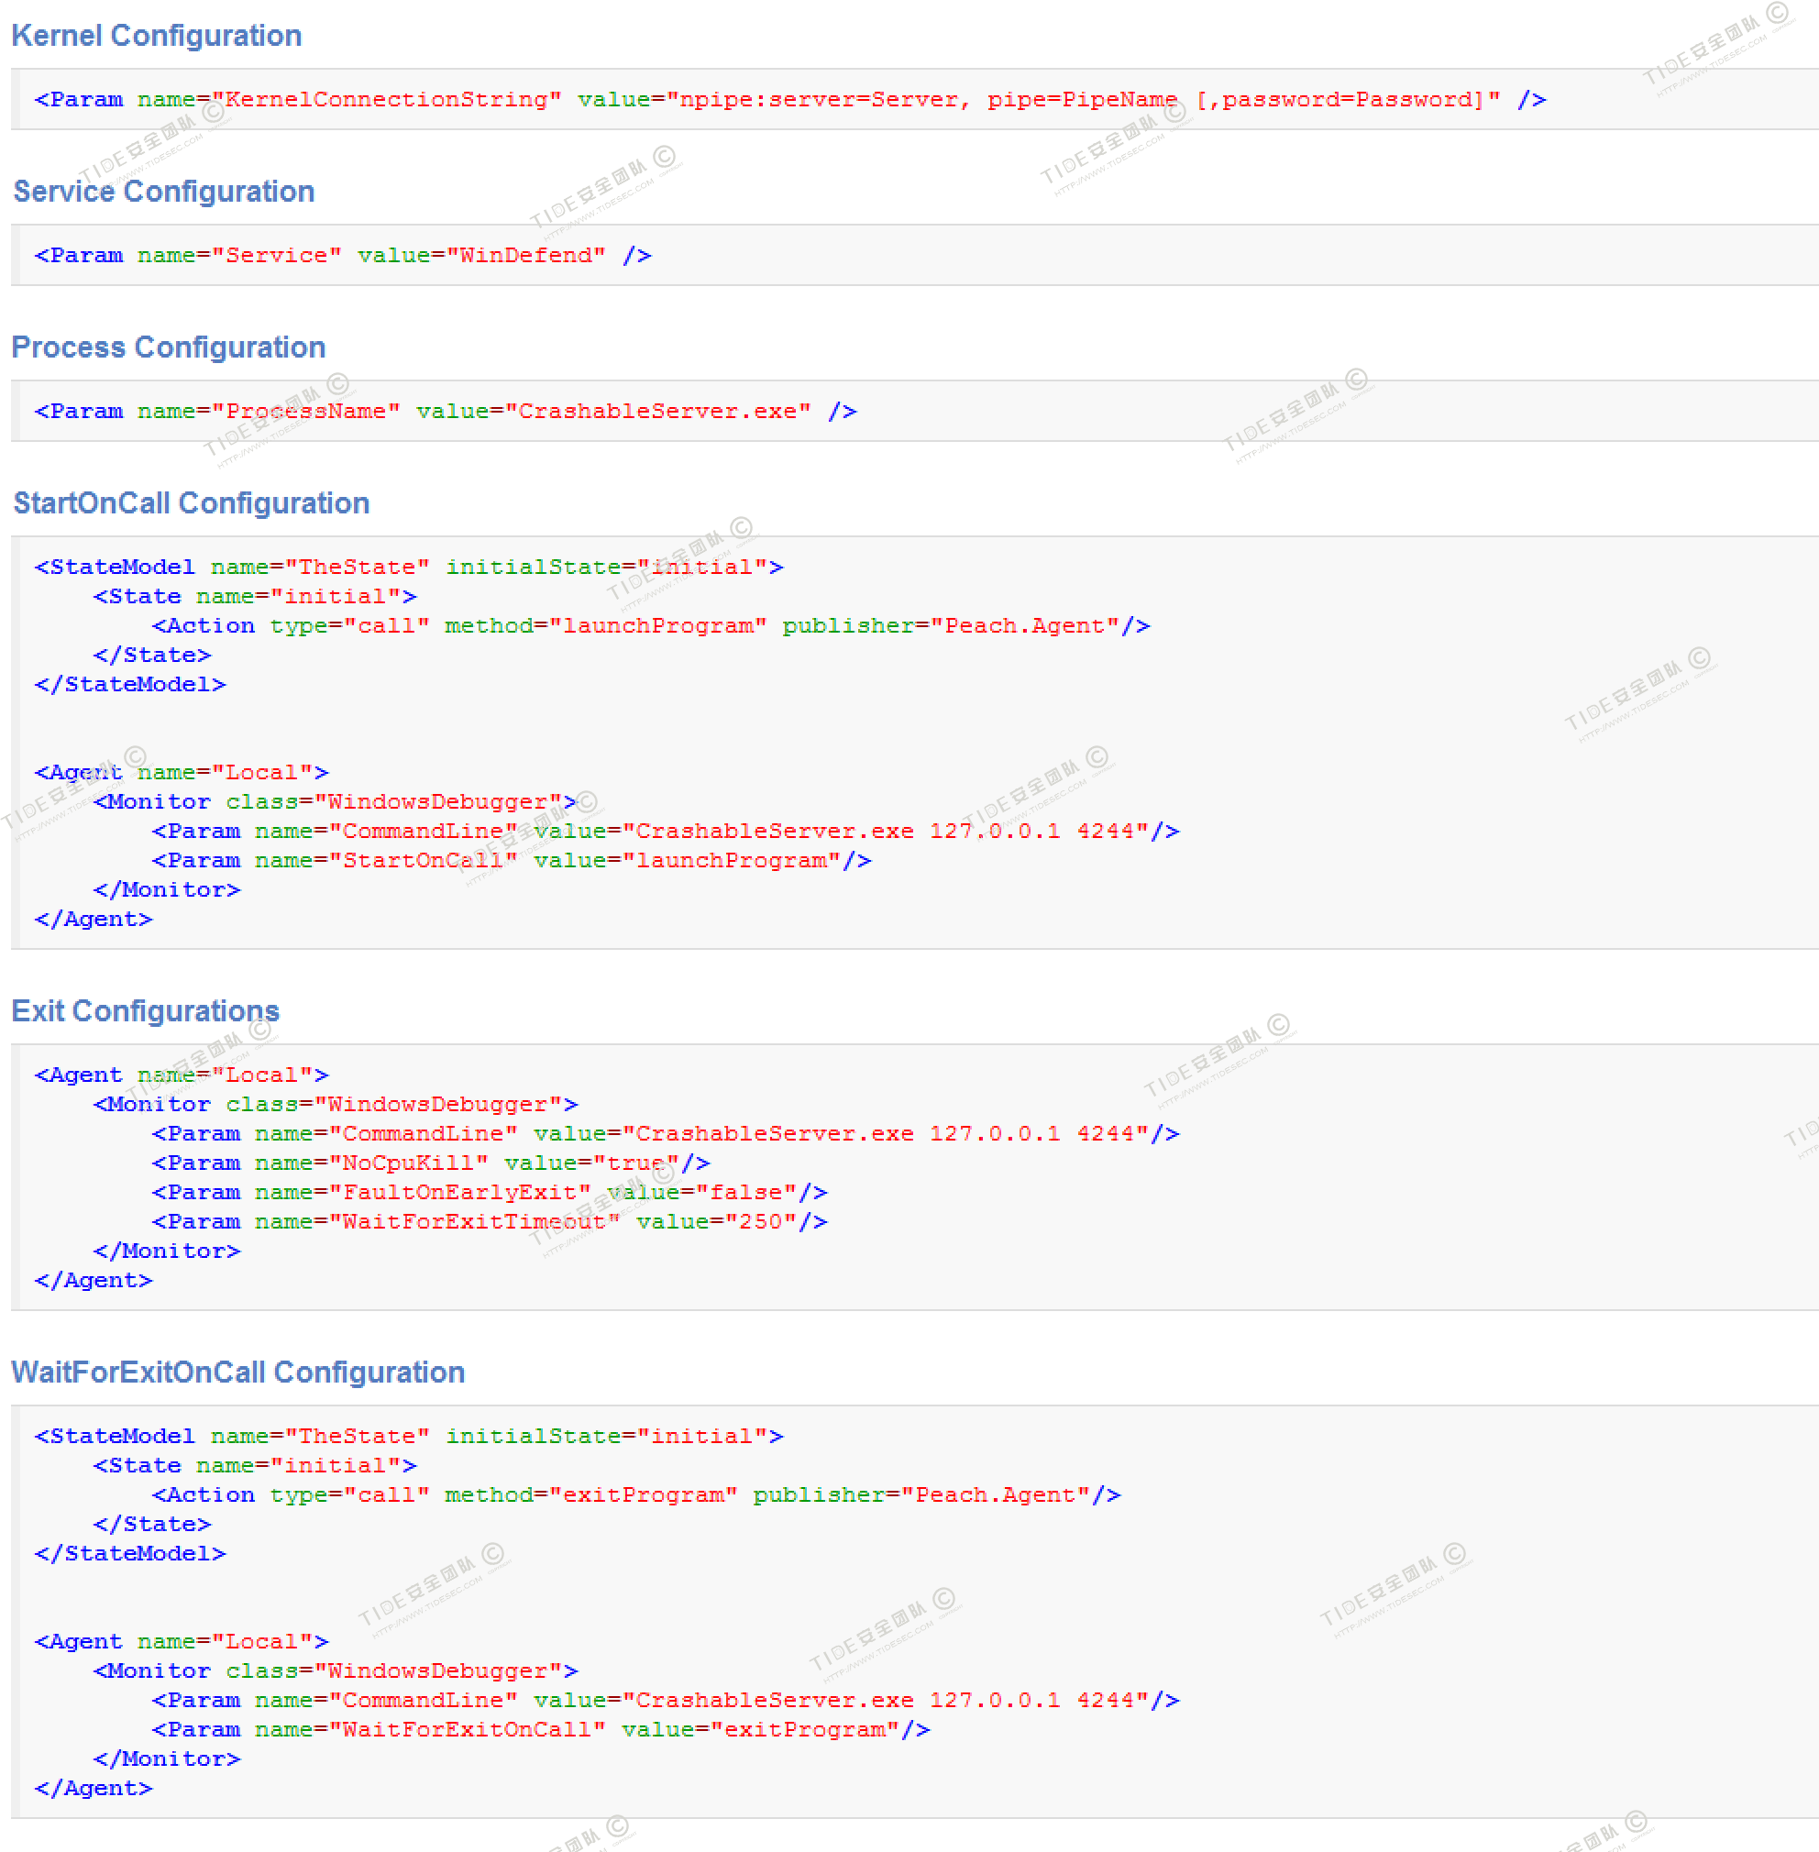The image size is (1819, 1852).
Task: Click the WaitForExitTimeout value 250
Action: coord(759,1221)
